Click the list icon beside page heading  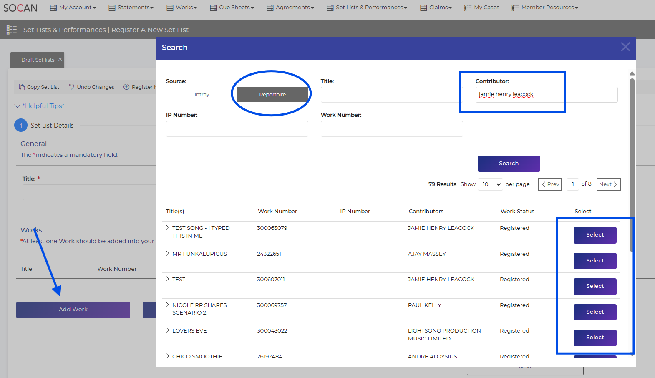point(12,30)
